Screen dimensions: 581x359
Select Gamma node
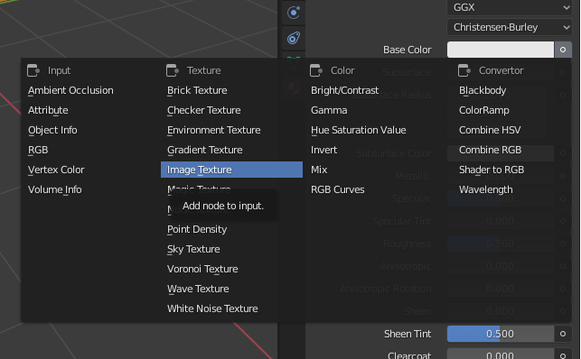click(329, 110)
